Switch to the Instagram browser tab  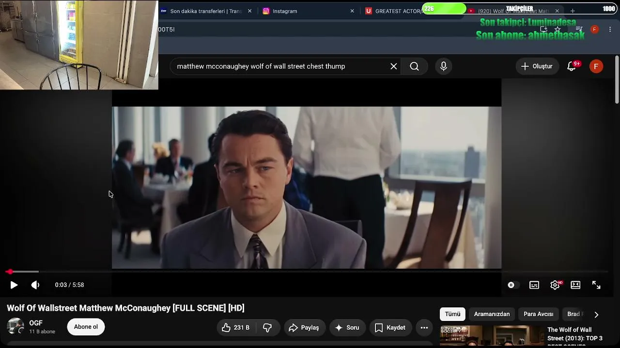pos(285,11)
